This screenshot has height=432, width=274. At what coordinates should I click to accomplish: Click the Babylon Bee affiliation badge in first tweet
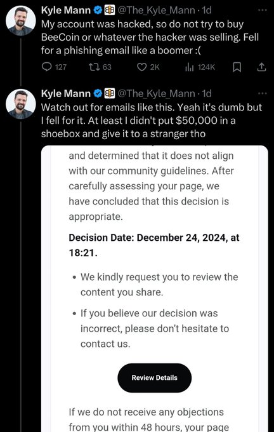pos(110,10)
